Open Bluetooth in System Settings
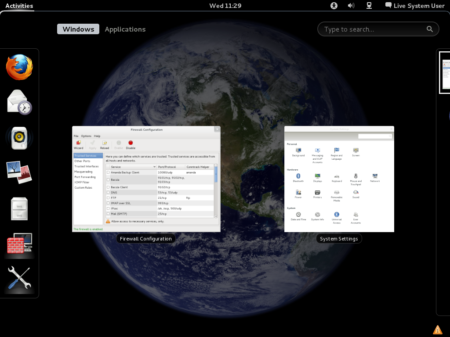This screenshot has height=337, width=450. pos(298,178)
